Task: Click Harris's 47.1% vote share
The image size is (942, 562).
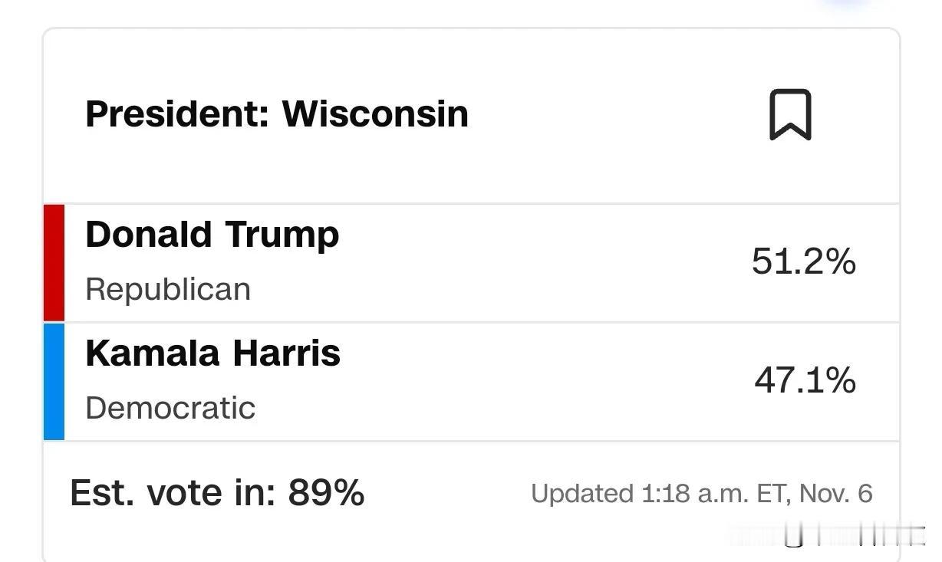Action: (x=805, y=380)
